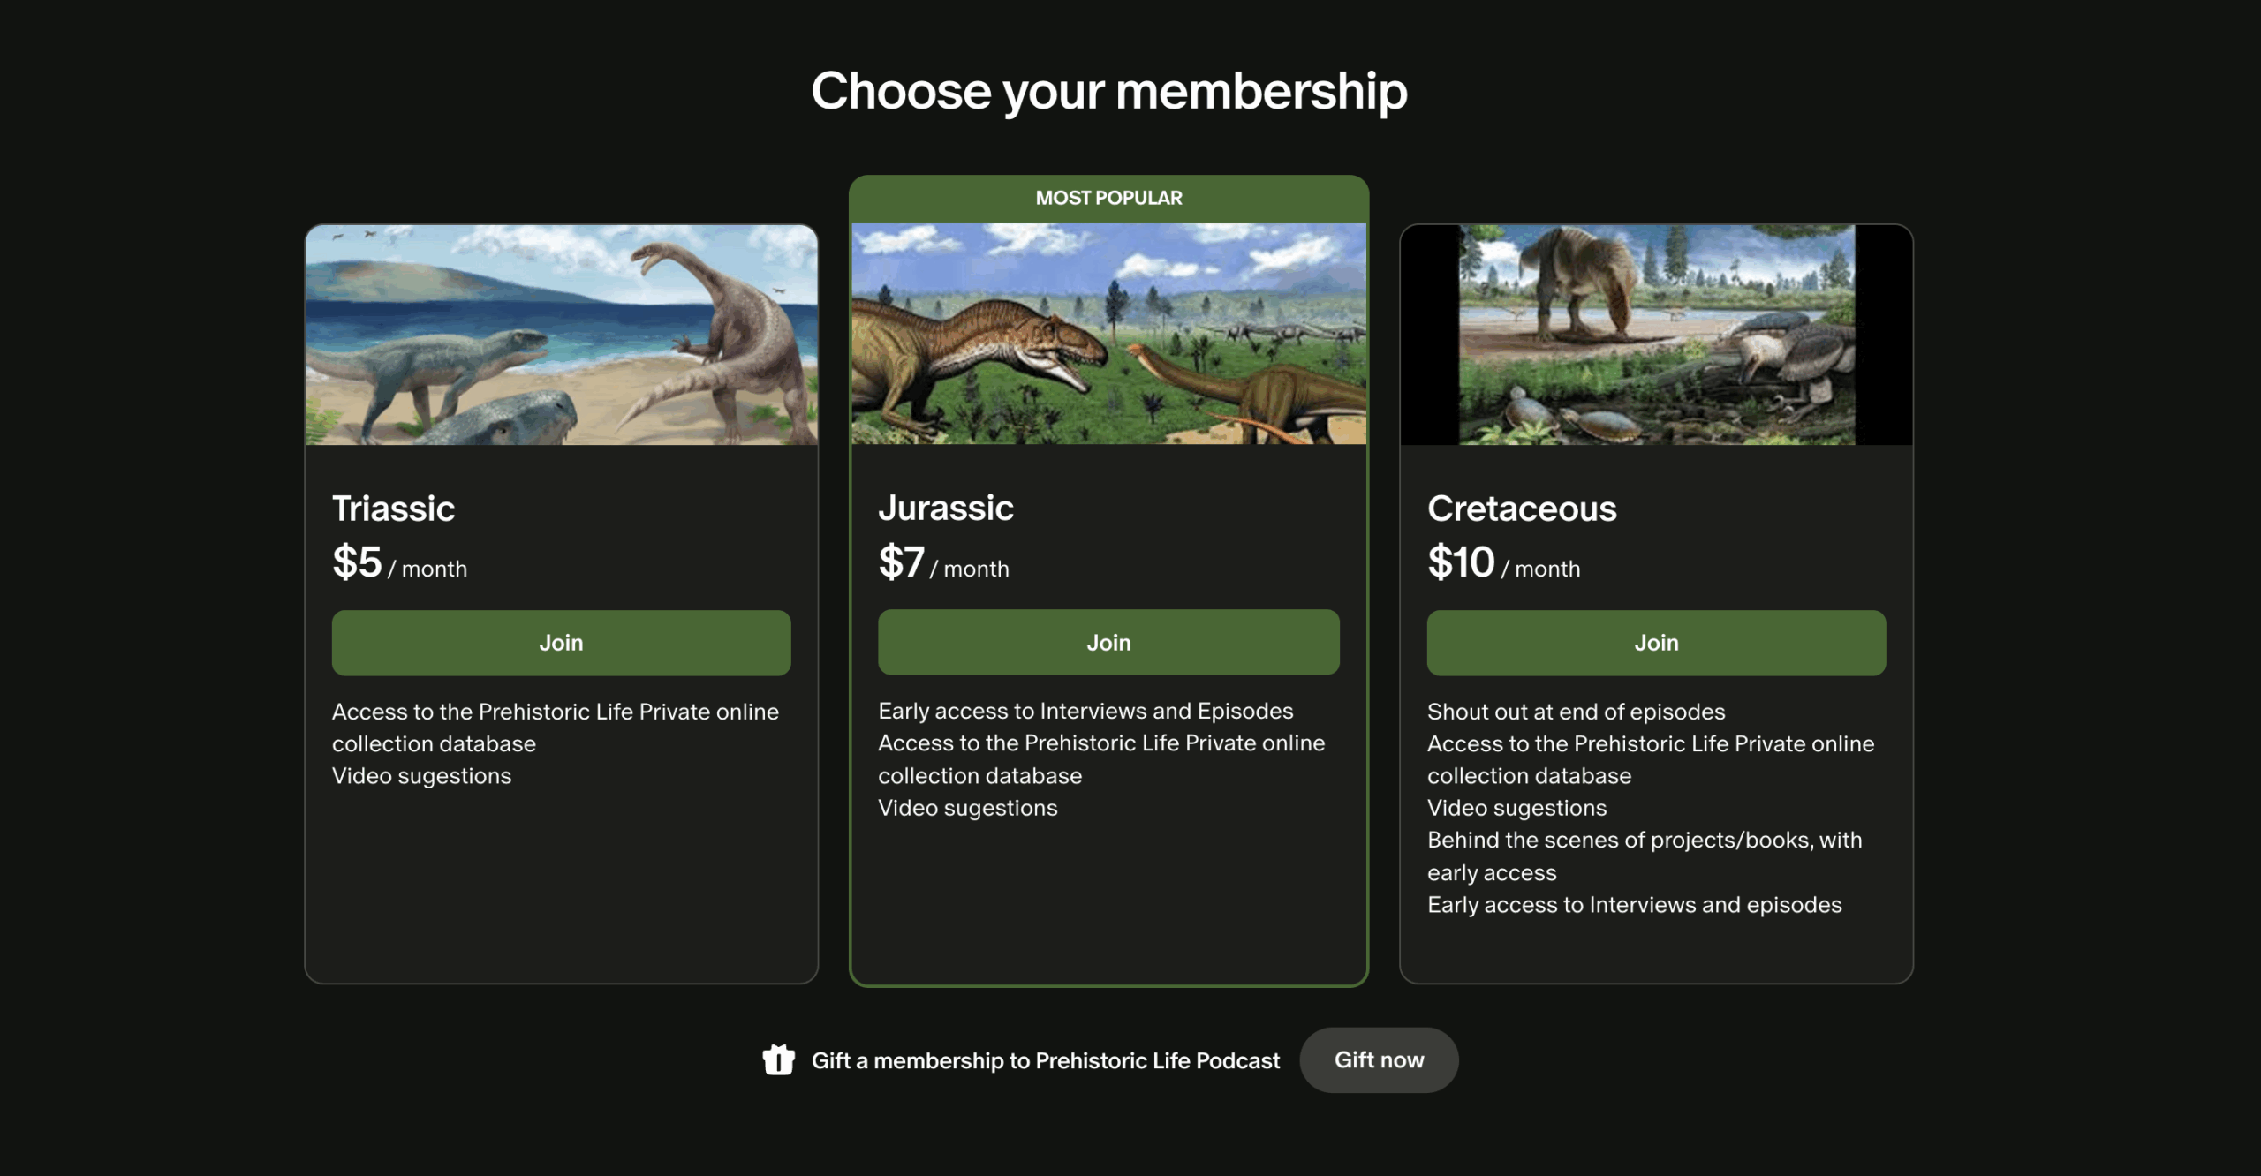Select the Cretaceous tier title
The image size is (2261, 1176).
point(1521,509)
